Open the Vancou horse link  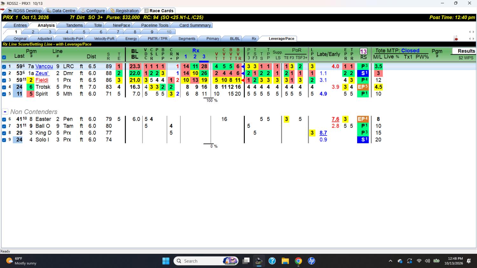[44, 66]
